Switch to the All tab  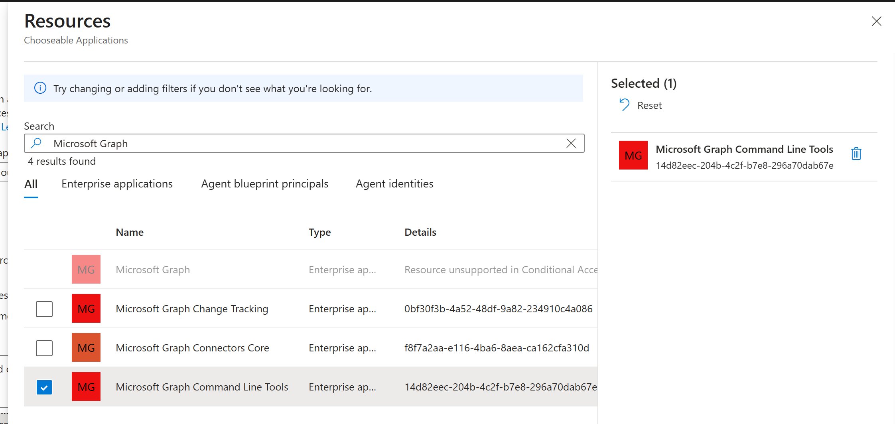click(x=31, y=184)
